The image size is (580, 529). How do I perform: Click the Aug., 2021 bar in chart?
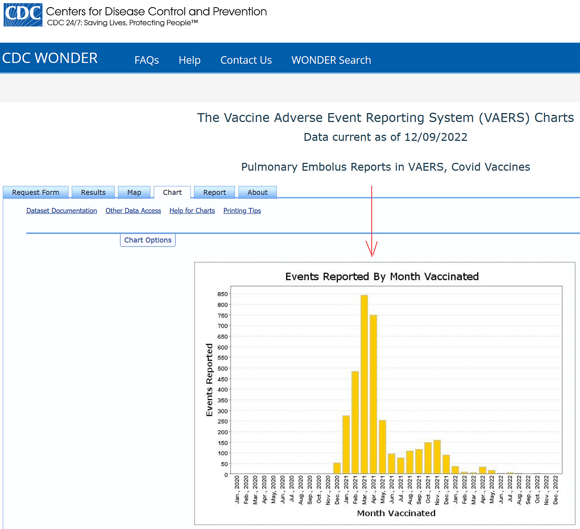click(x=410, y=462)
